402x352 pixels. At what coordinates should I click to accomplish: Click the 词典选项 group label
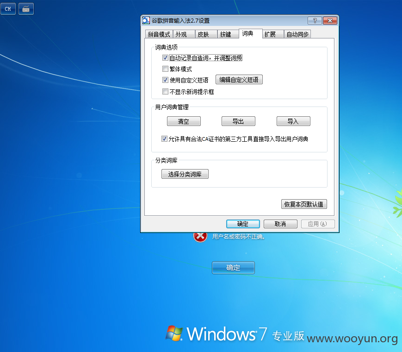[166, 47]
